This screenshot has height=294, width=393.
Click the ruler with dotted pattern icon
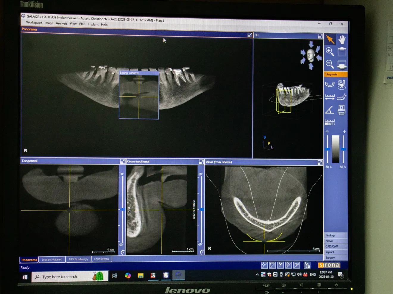330,122
